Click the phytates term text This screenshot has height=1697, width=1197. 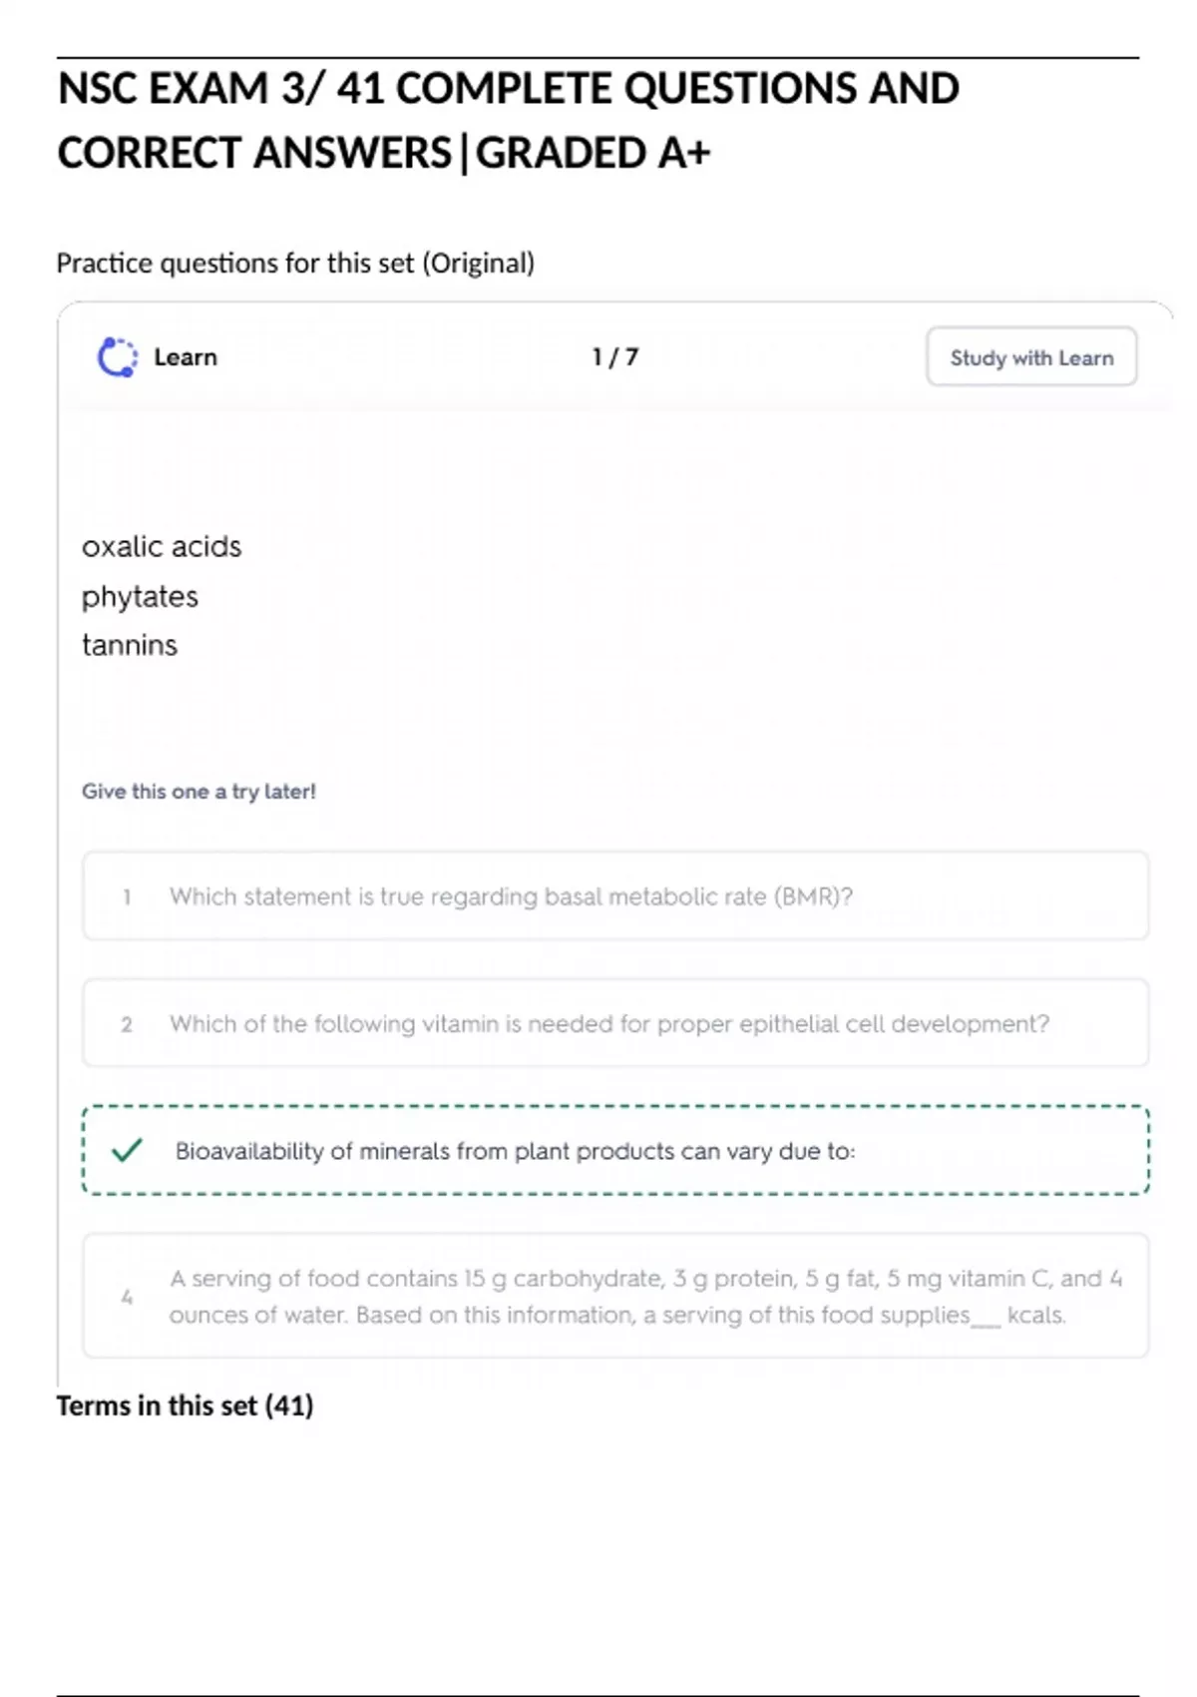click(x=140, y=597)
